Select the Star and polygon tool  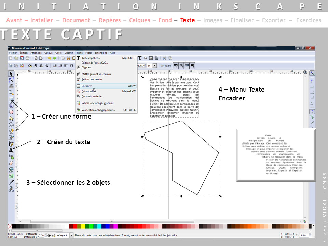coord(11,119)
